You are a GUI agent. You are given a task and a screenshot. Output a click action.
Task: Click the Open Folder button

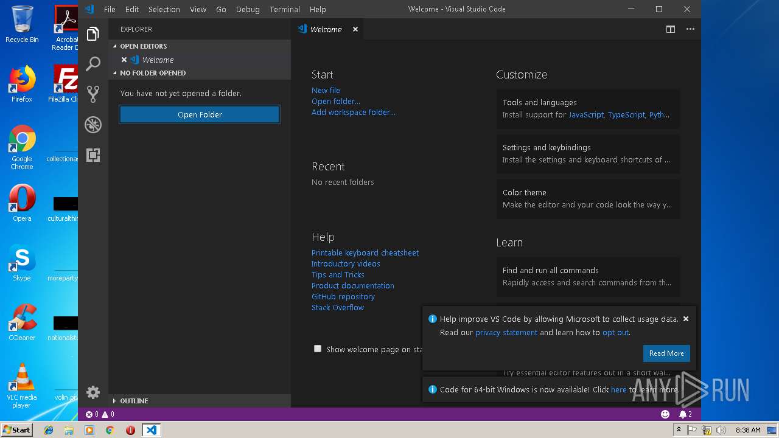(x=200, y=114)
